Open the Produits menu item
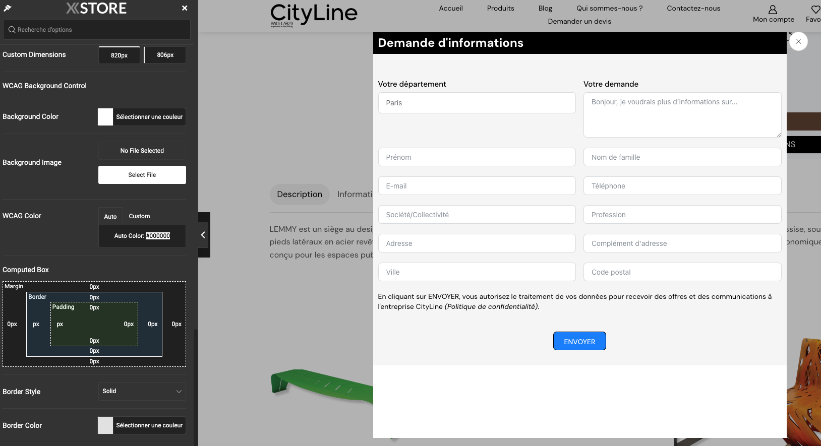 [501, 8]
